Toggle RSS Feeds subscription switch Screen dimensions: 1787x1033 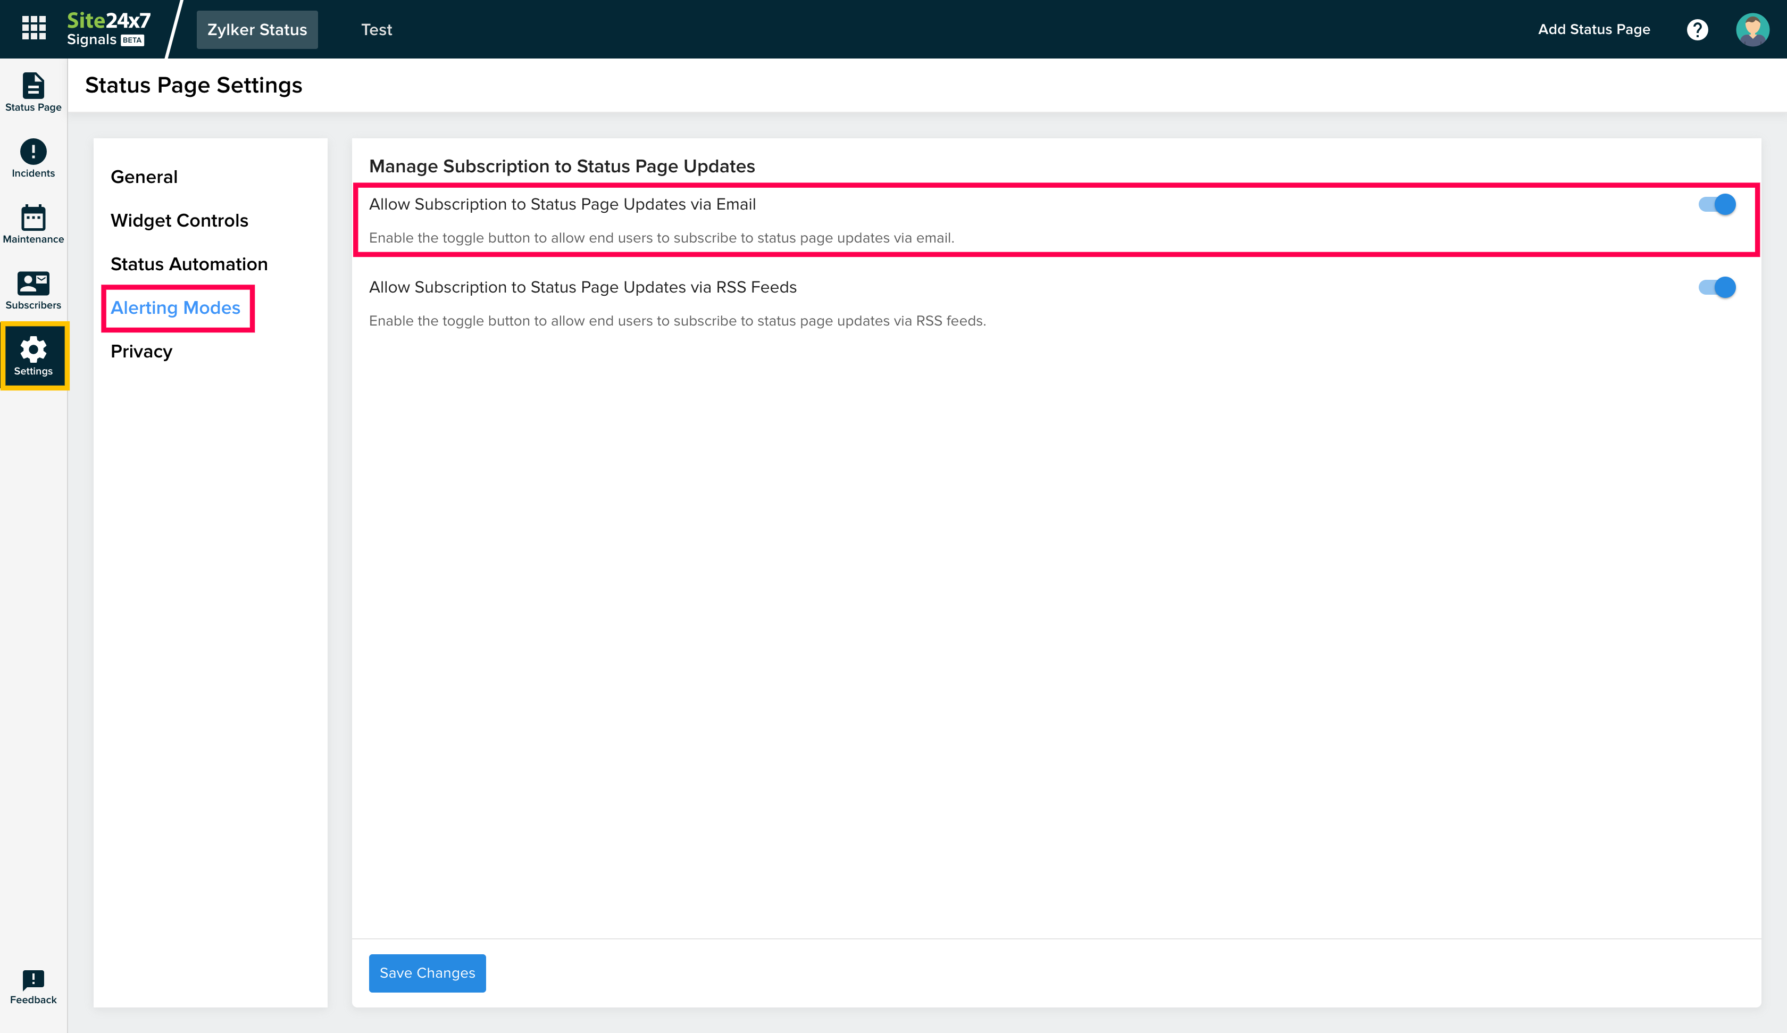(x=1716, y=287)
